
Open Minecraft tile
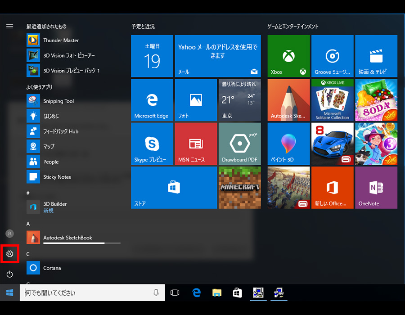(240, 188)
